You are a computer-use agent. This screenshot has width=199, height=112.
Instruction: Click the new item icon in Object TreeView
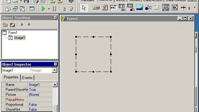click(x=5, y=25)
